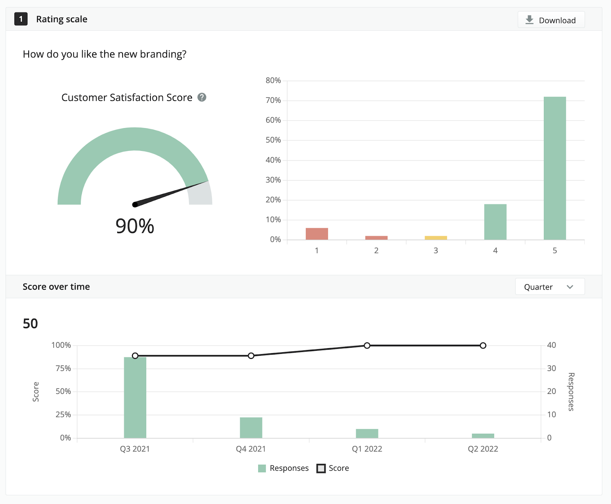Click the Score legend box icon
This screenshot has width=611, height=504.
[321, 468]
